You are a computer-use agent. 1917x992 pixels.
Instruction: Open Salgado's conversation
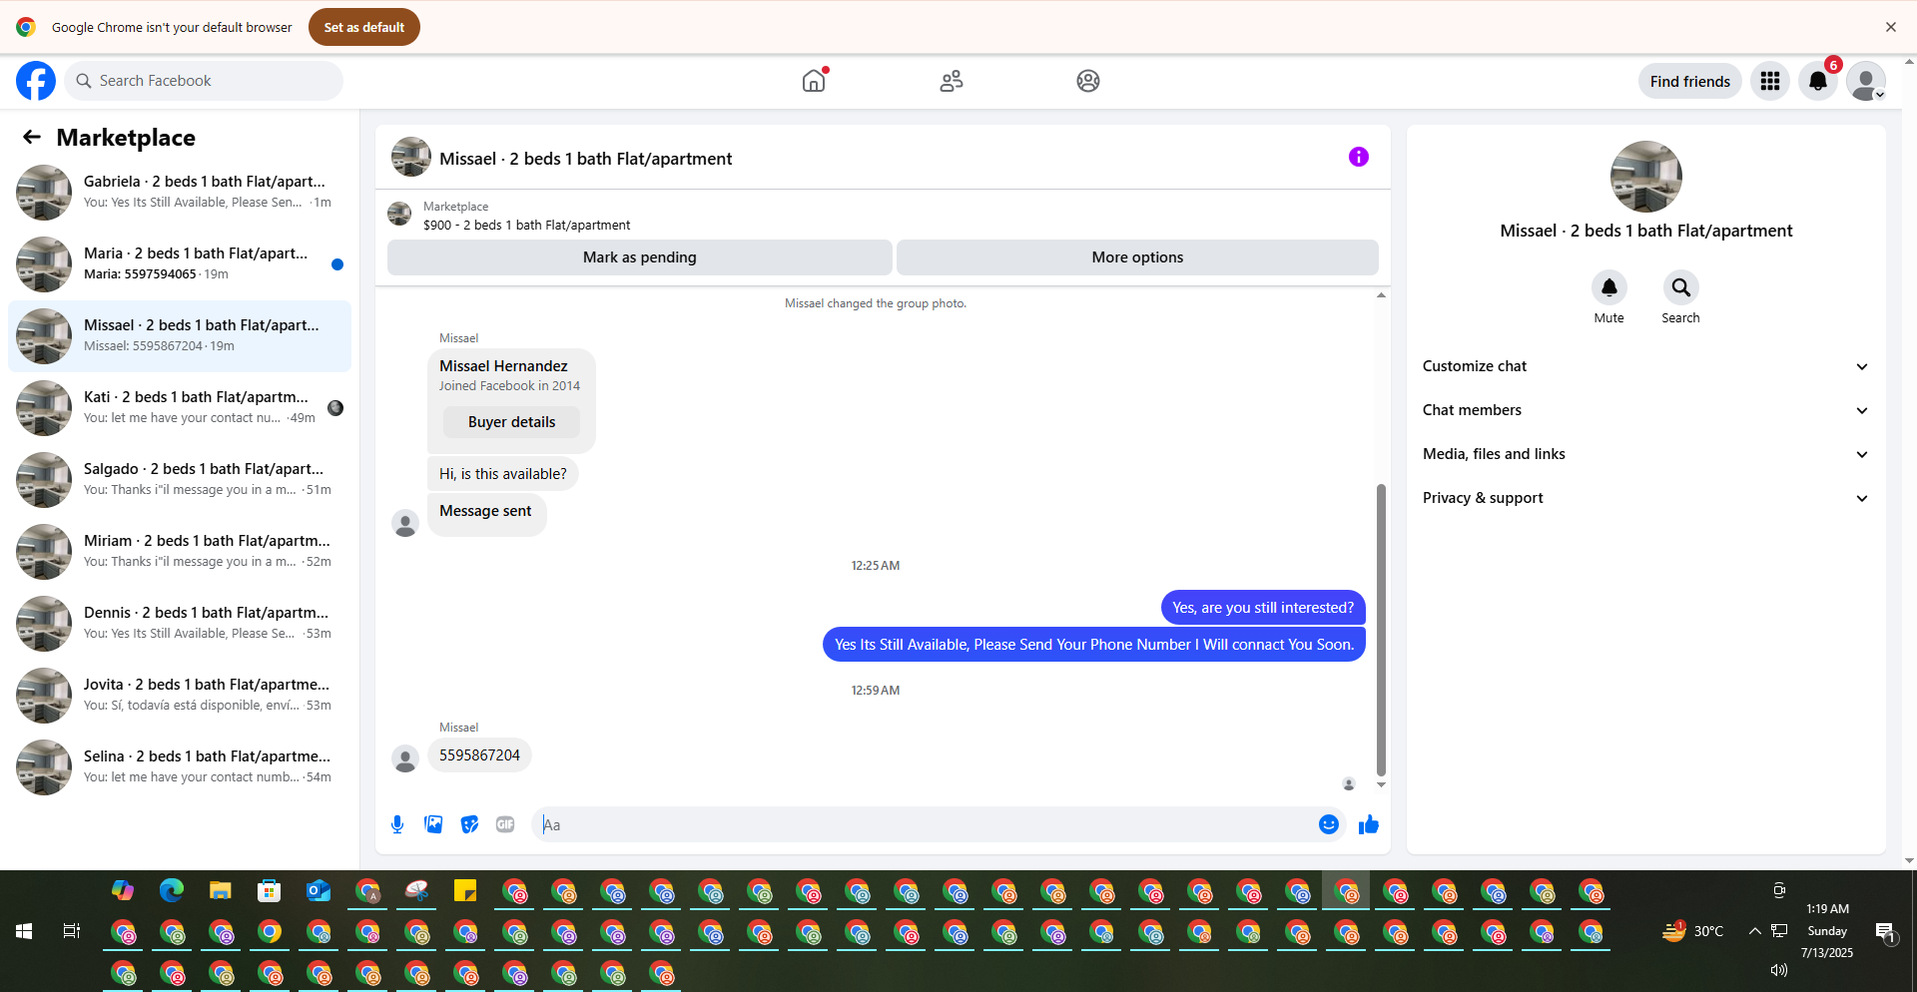[x=180, y=479]
